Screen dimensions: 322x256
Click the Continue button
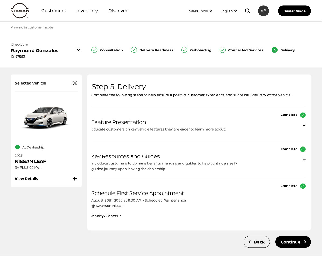293,242
